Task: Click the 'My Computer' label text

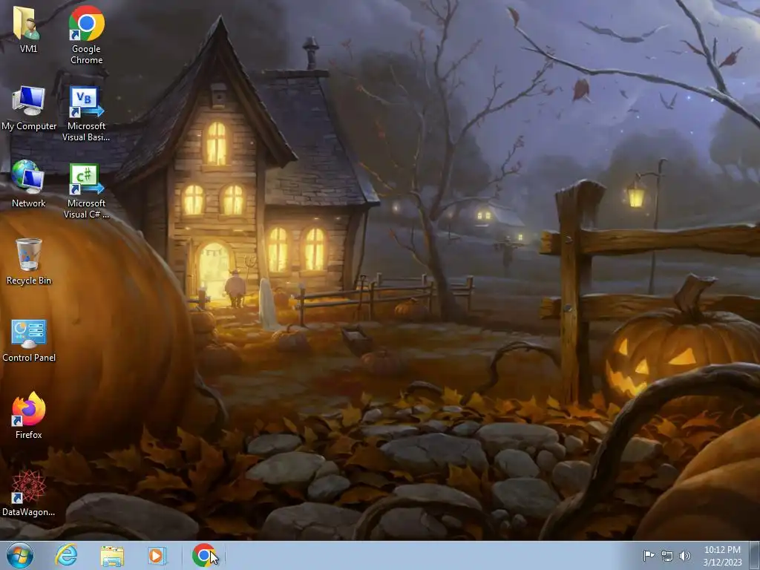Action: coord(29,126)
